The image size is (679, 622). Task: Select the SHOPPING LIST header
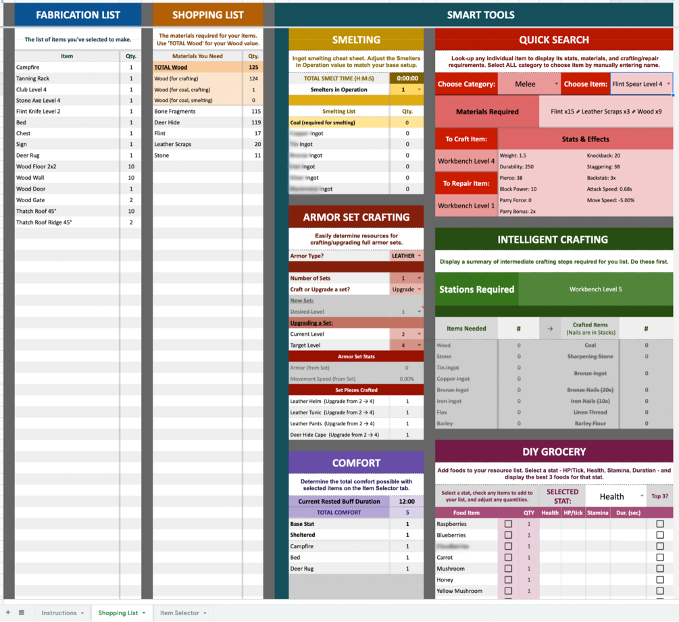pyautogui.click(x=208, y=15)
